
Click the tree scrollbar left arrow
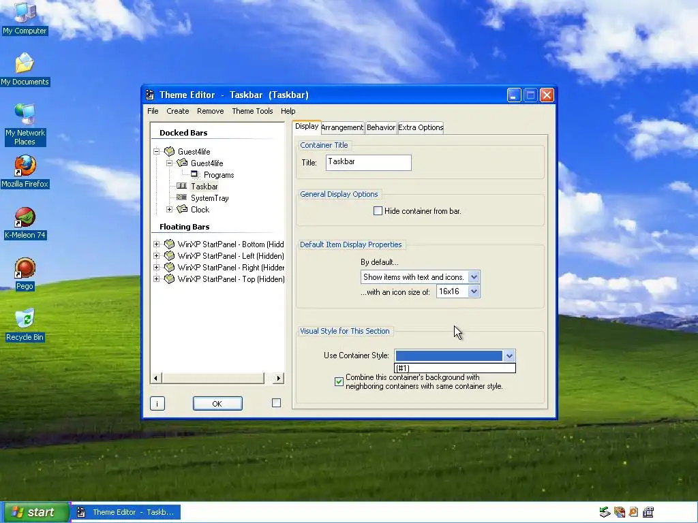tap(155, 378)
